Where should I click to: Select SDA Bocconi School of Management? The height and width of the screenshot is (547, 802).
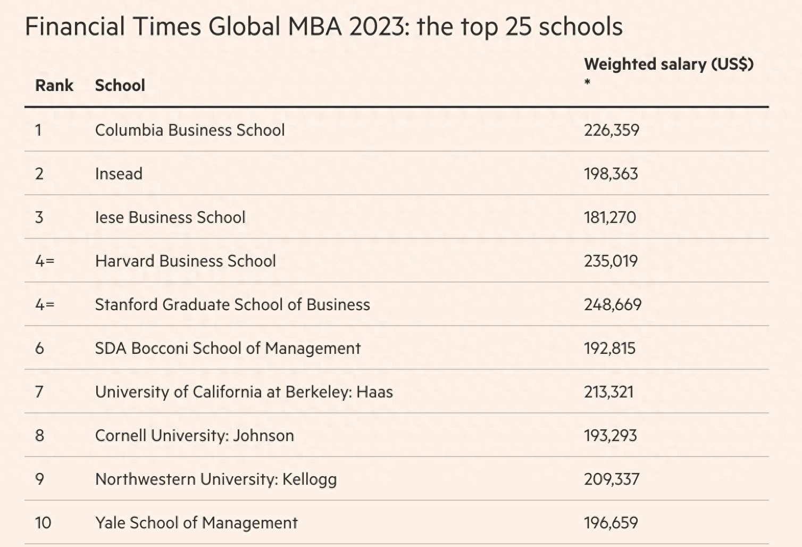click(x=228, y=349)
